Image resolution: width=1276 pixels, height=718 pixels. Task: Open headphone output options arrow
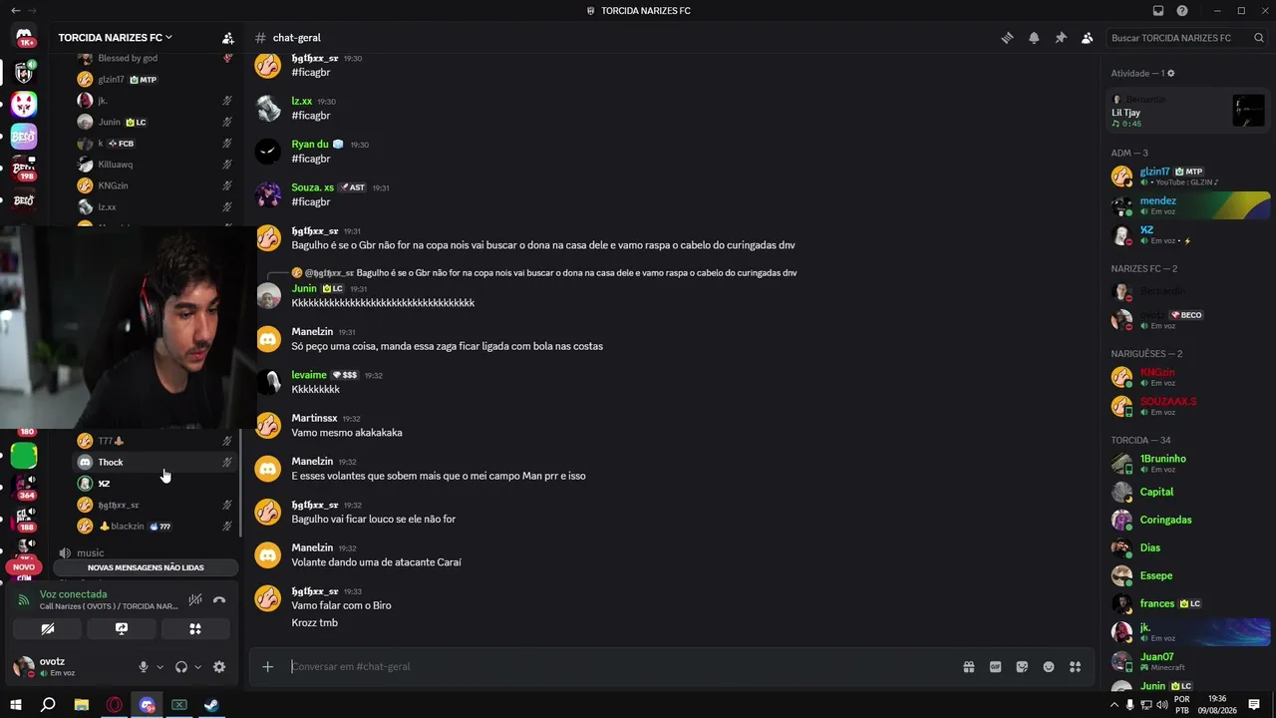197,667
